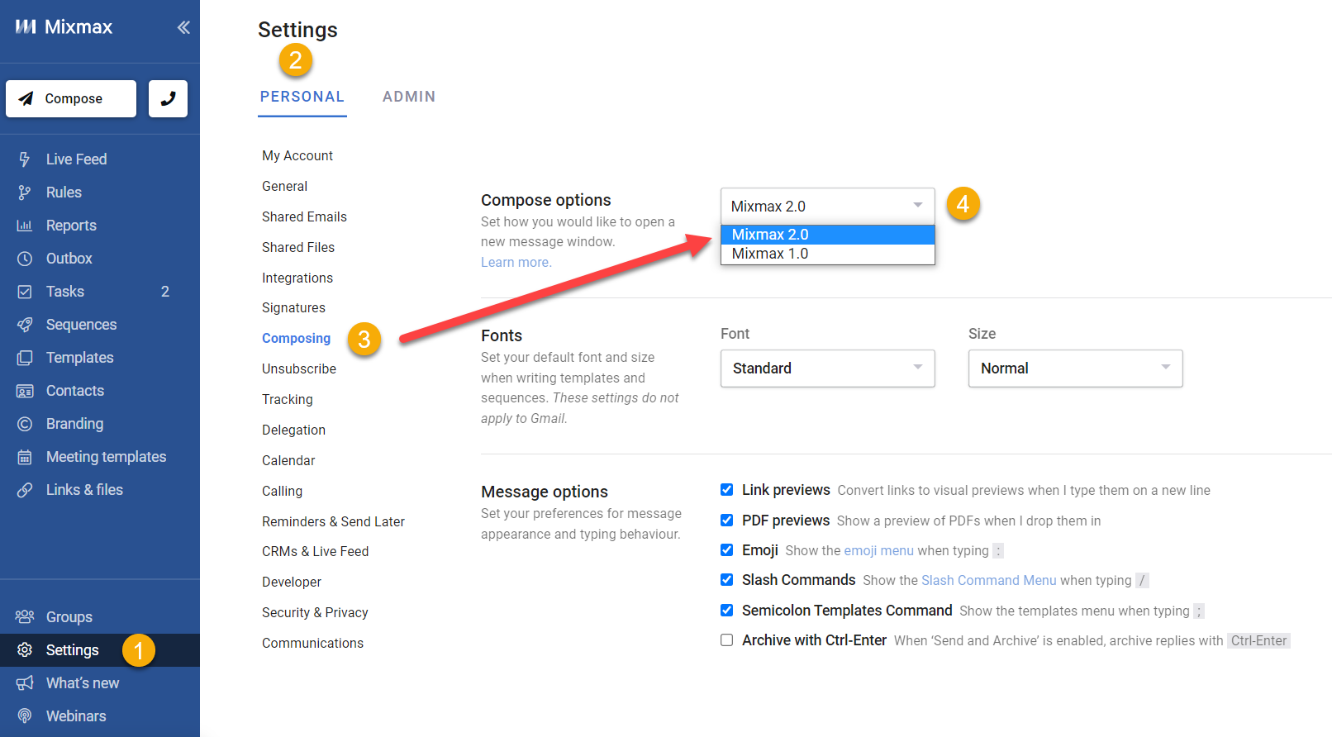The height and width of the screenshot is (737, 1332).
Task: Click the Rules branch icon
Action: coord(25,193)
